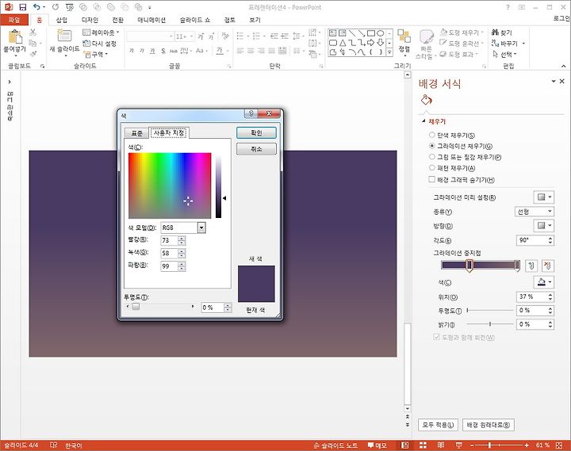Screen dimensions: 571x451
Task: Open the gradient stop color dropdown
Action: [x=544, y=282]
